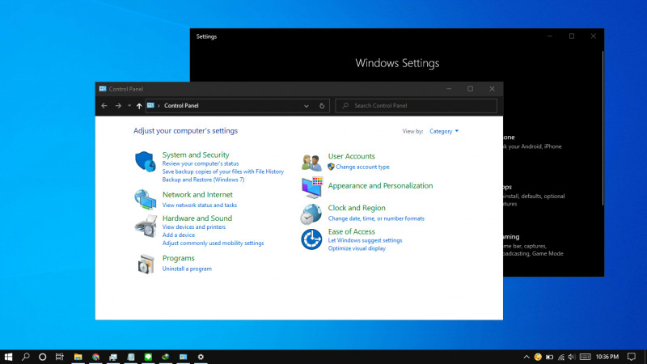
Task: Open Ease of Access category
Action: [351, 231]
